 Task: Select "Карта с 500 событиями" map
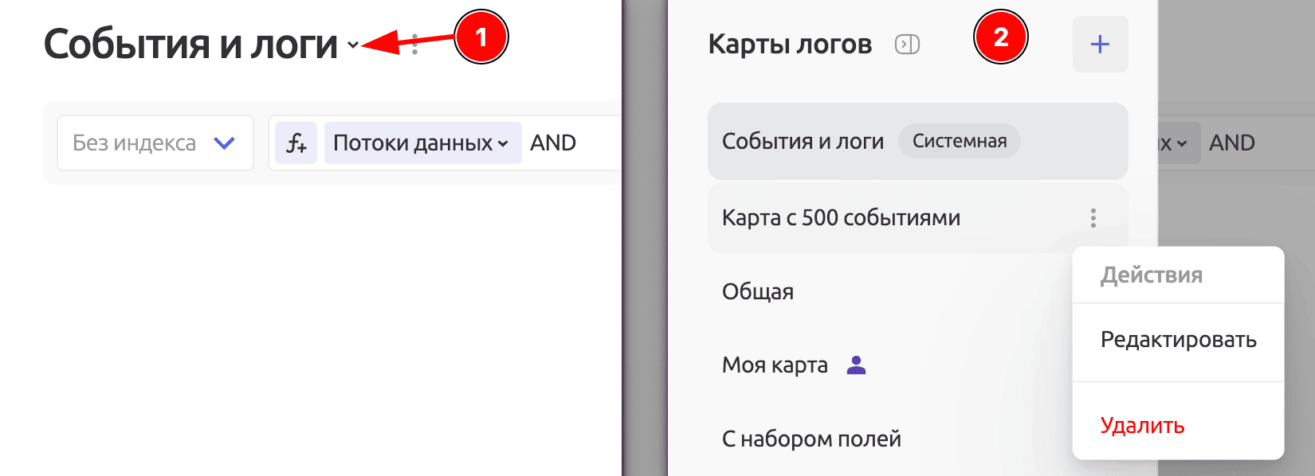841,218
